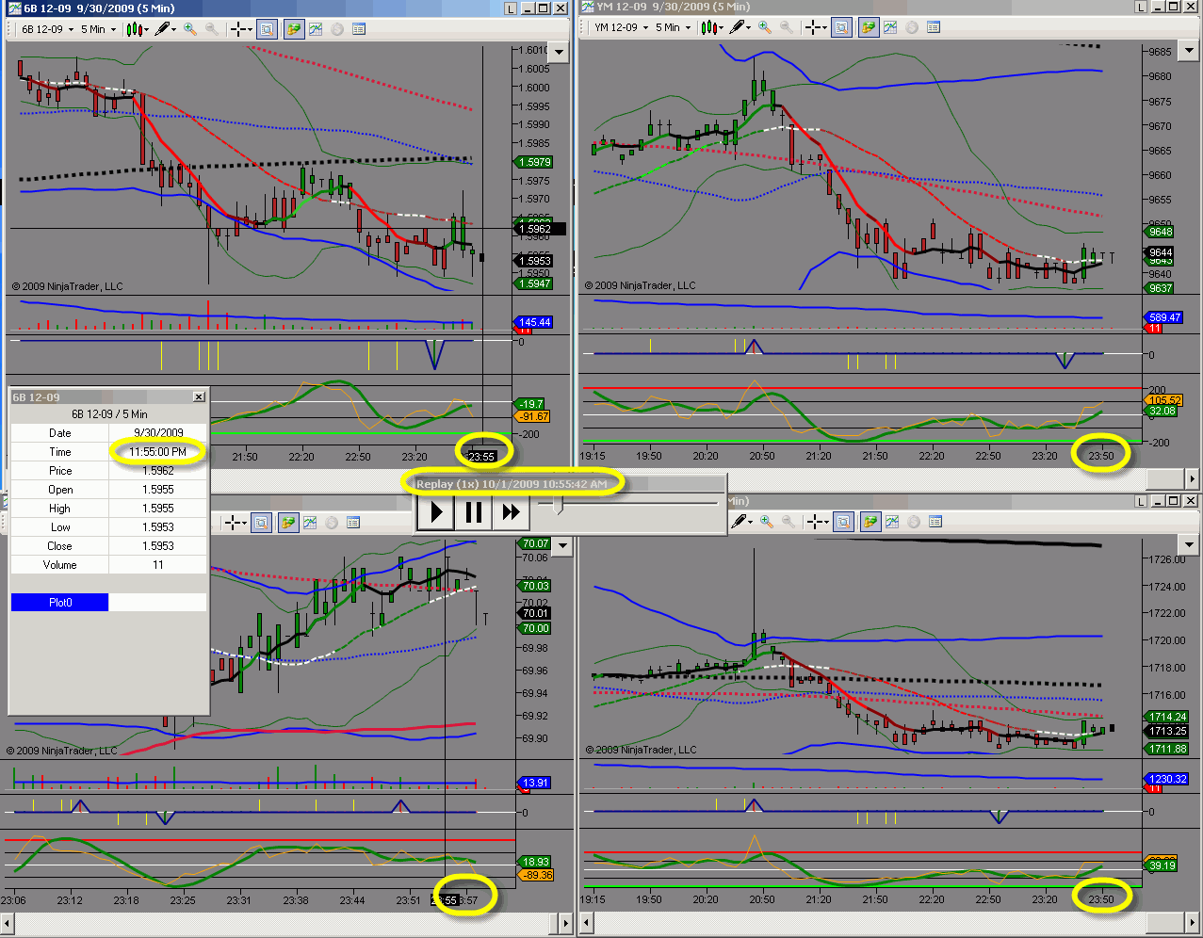This screenshot has width=1203, height=938.
Task: Click the L link button in 6B 12-09 title bar
Action: point(510,8)
